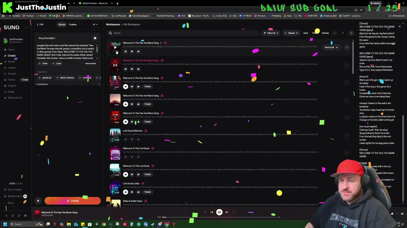Toggle the Uploads filter
Image resolution: width=407 pixels, height=228 pixels.
tap(325, 33)
